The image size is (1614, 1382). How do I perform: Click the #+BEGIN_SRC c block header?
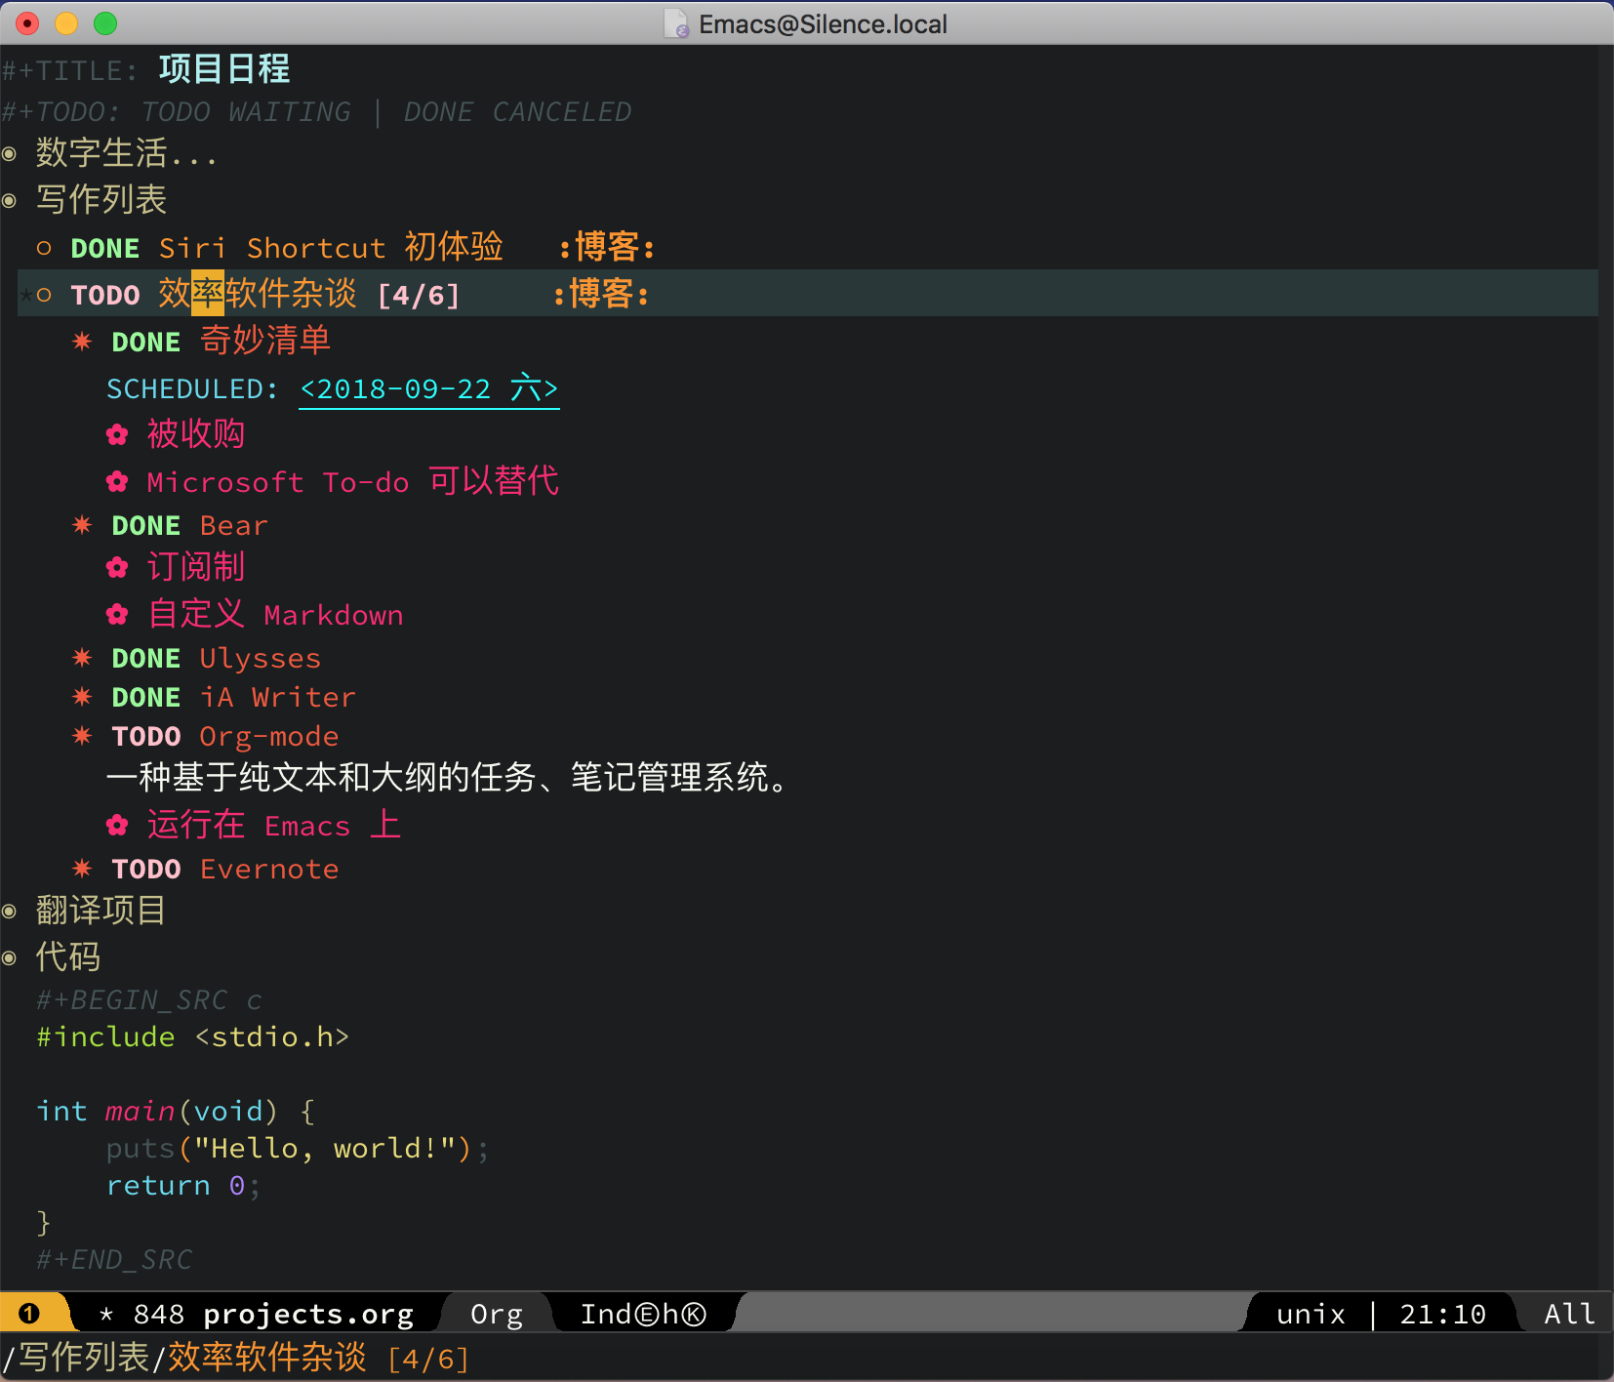149,1000
